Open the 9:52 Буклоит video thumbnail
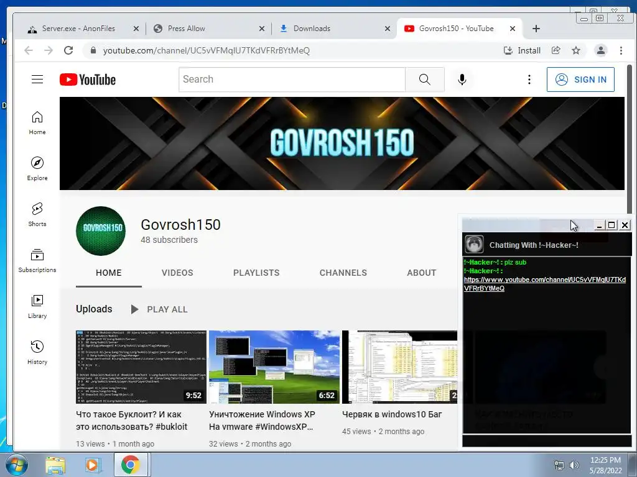This screenshot has height=477, width=637. (141, 367)
